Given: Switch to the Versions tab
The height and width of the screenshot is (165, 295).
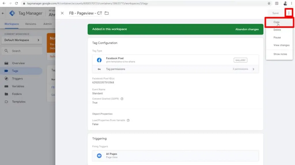Looking at the screenshot, I should pos(31,24).
